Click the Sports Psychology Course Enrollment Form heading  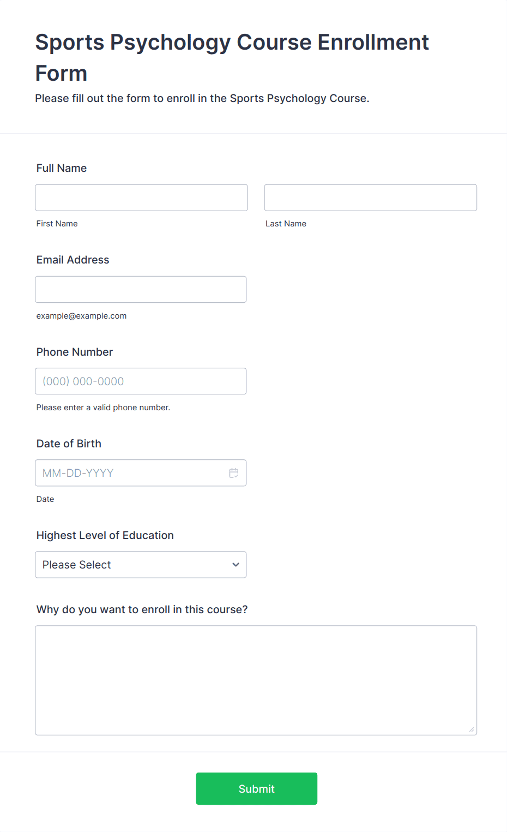(x=232, y=57)
